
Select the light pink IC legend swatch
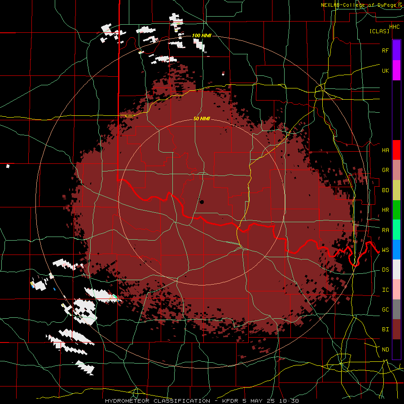(396, 290)
